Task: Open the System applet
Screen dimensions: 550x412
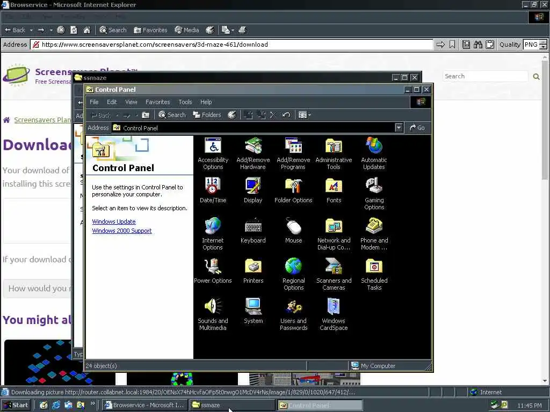Action: [x=253, y=311]
